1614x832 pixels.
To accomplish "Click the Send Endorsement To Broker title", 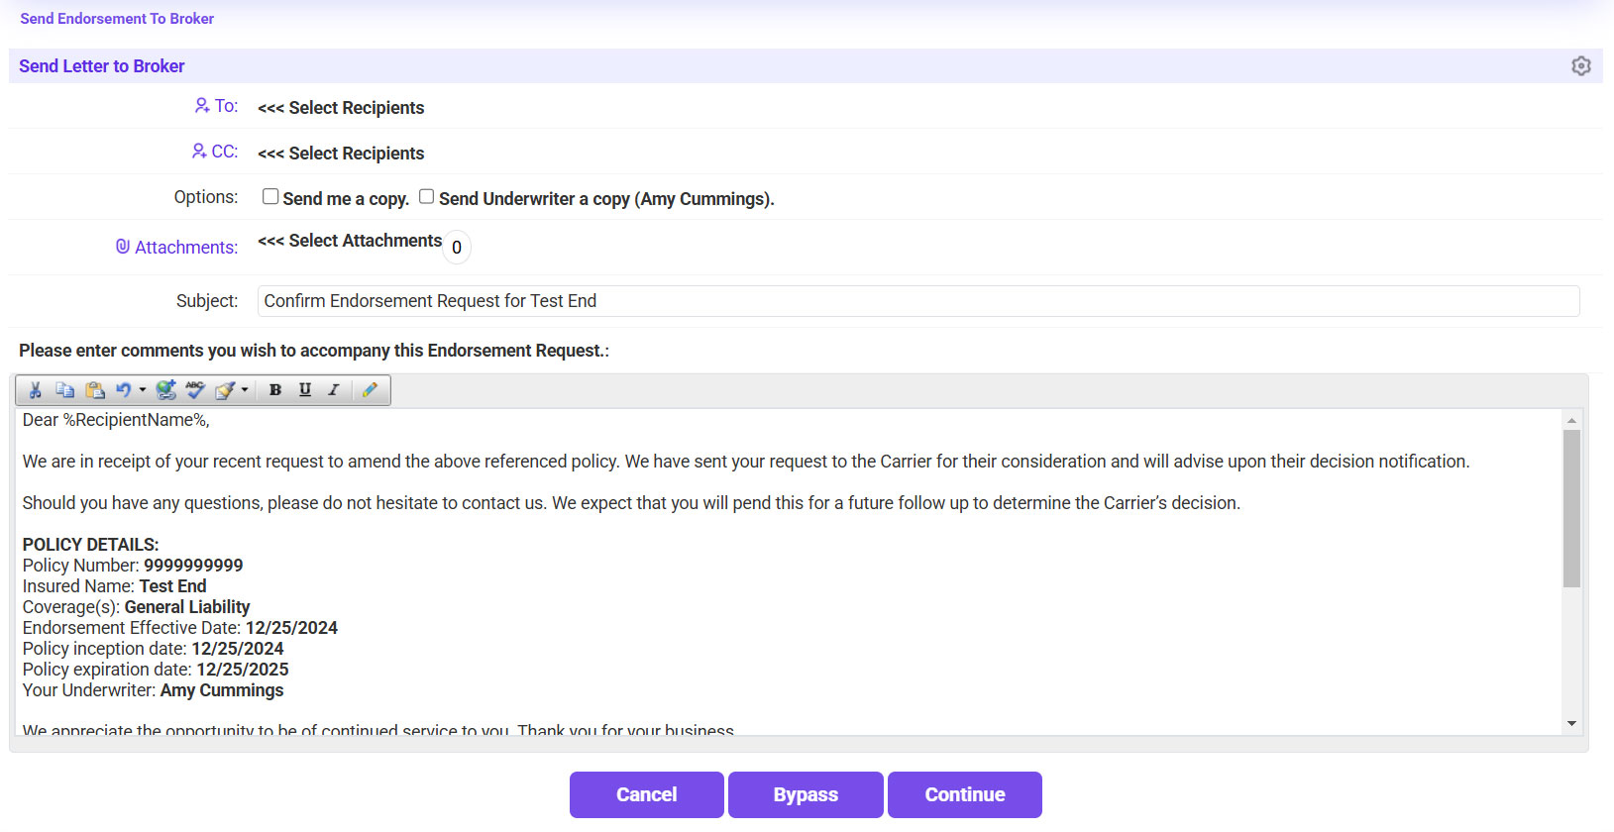I will 117,19.
